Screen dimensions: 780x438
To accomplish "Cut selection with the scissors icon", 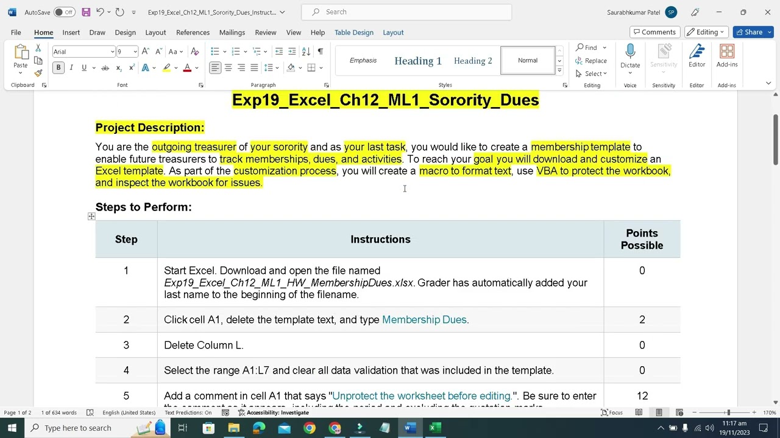I will point(38,48).
